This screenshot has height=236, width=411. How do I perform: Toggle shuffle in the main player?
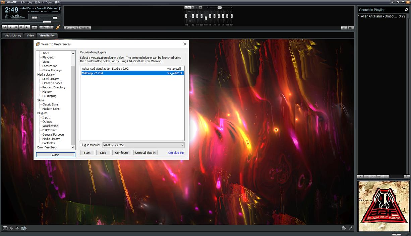pos(43,27)
